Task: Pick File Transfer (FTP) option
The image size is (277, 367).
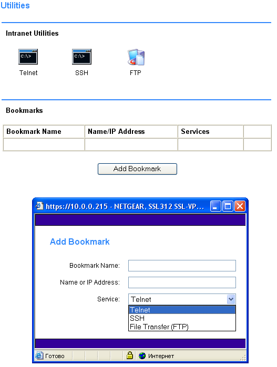Action: coord(182,327)
